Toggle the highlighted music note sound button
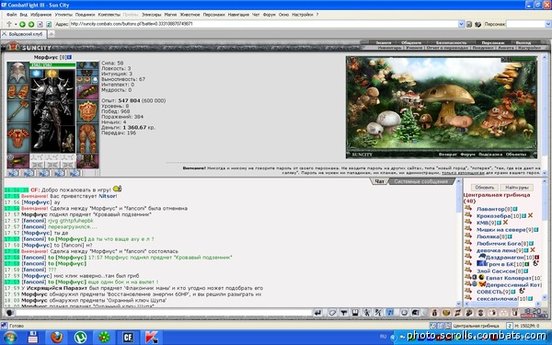Screen dimensions: 552x345 point(390,313)
